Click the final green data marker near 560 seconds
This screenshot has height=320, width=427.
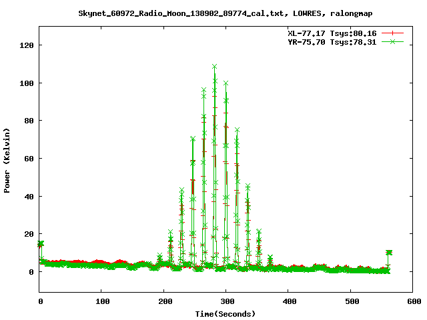[389, 253]
